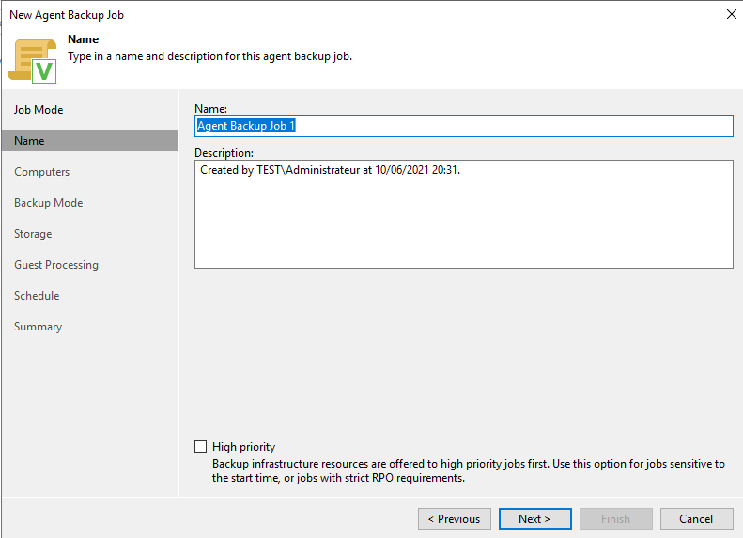Click the New Agent Backup Job title bar
This screenshot has width=743, height=538.
pos(282,14)
